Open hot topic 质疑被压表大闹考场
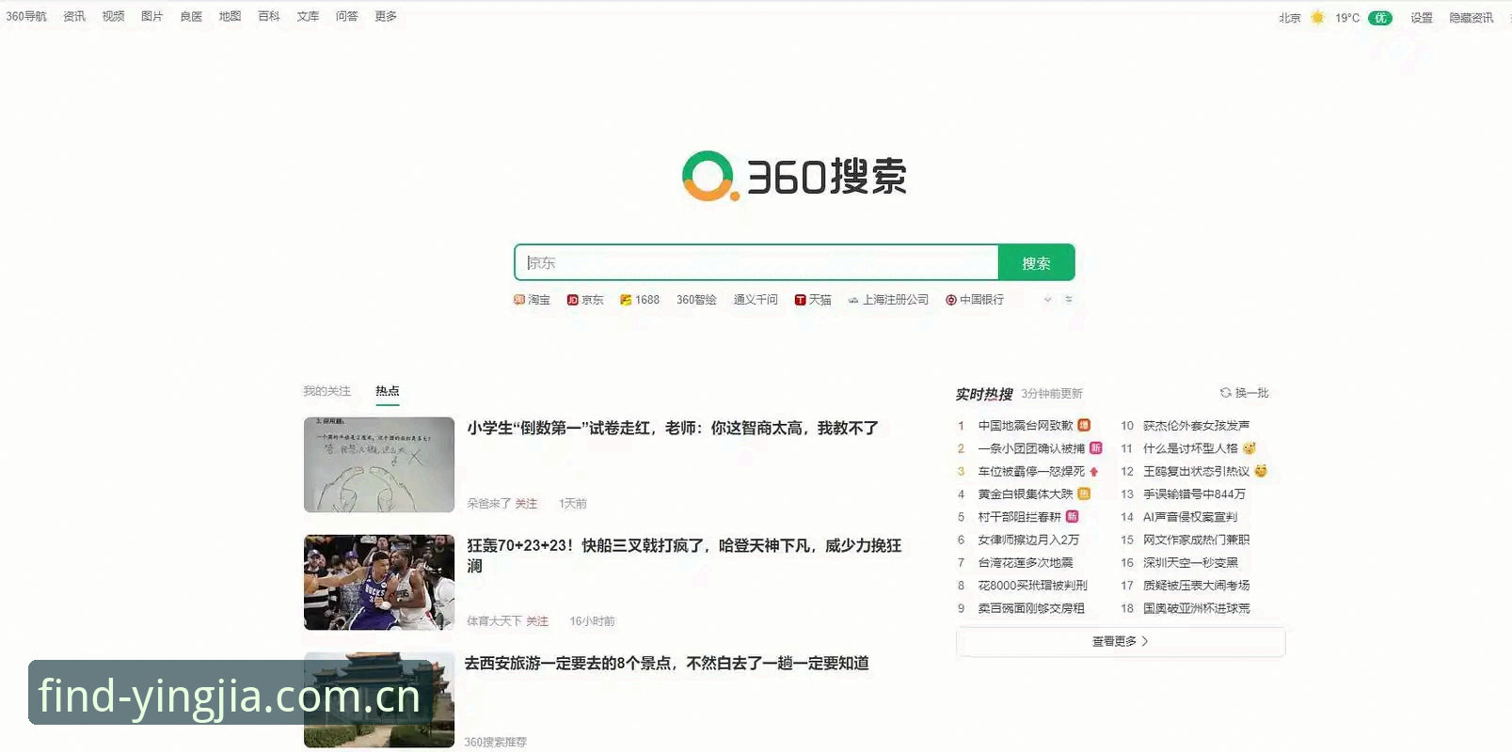 (x=1196, y=586)
